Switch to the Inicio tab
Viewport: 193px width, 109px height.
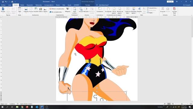[10, 5]
